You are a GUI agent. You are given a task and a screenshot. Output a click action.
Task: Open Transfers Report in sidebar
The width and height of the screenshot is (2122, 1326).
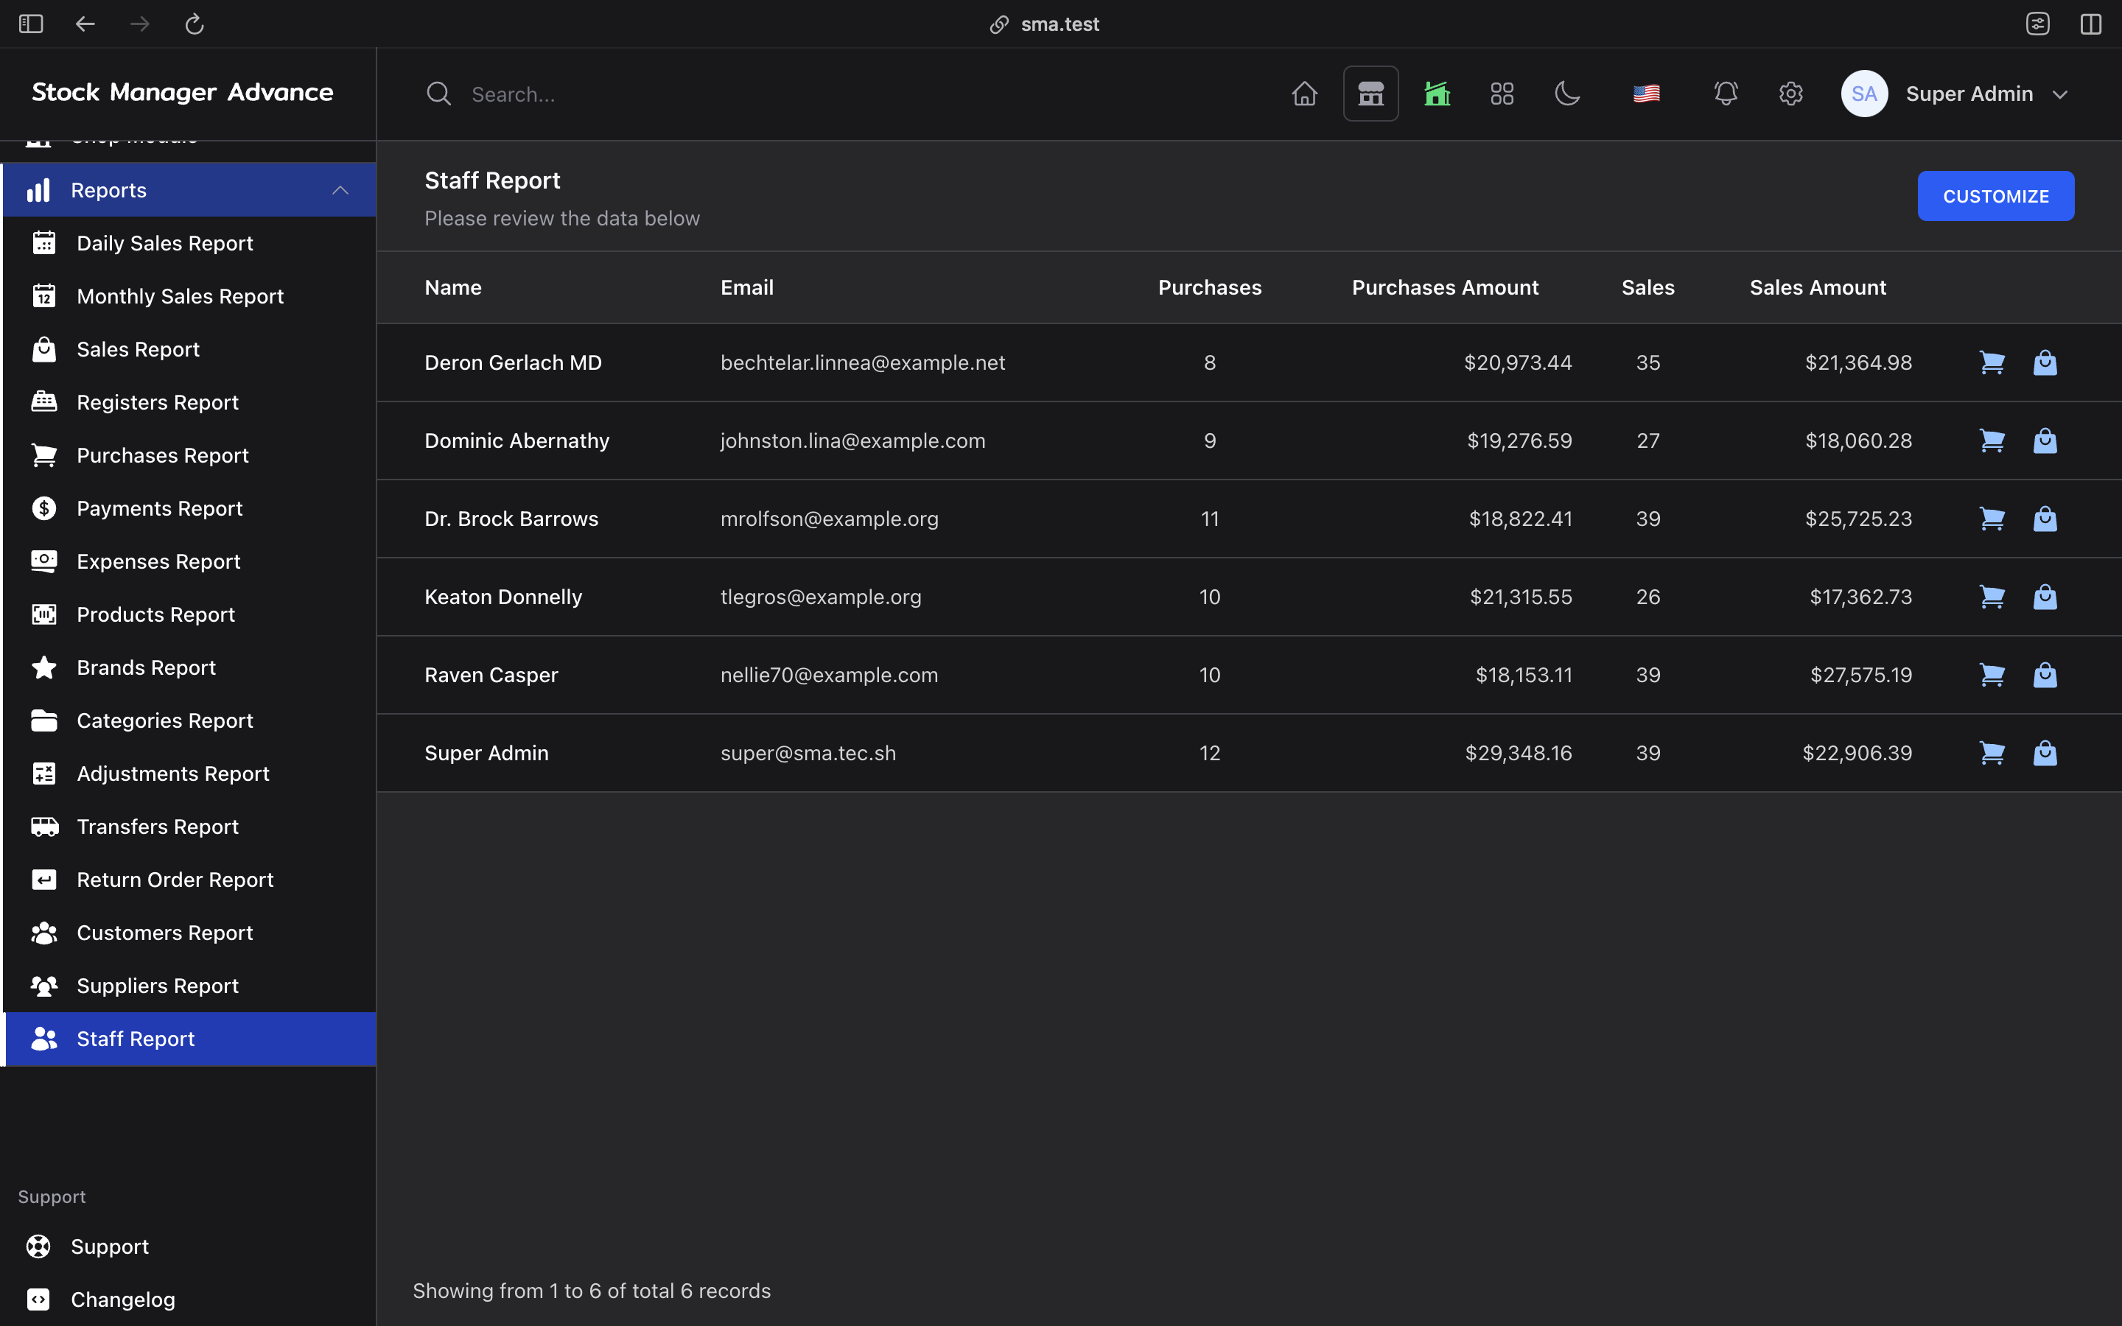189,827
